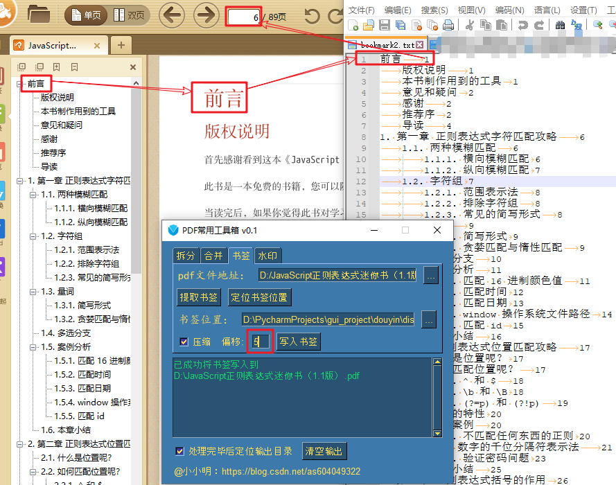Collapse the 1. 第一章 bookmark node

[19, 181]
